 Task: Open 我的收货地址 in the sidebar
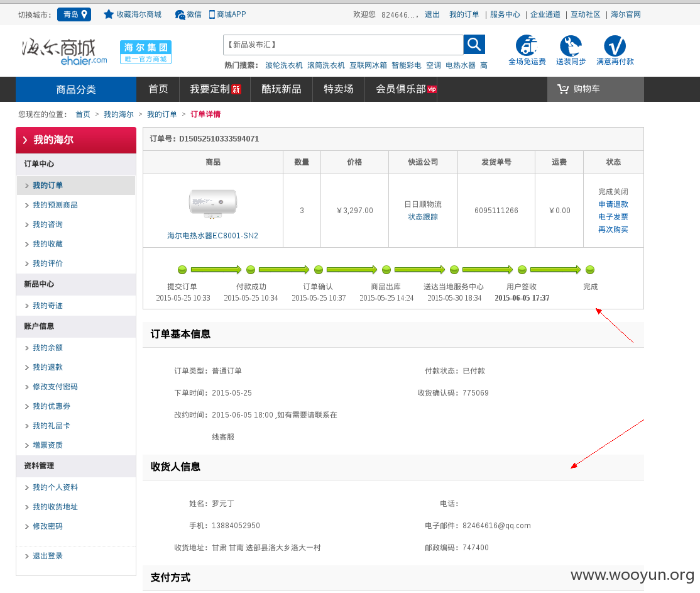[55, 507]
